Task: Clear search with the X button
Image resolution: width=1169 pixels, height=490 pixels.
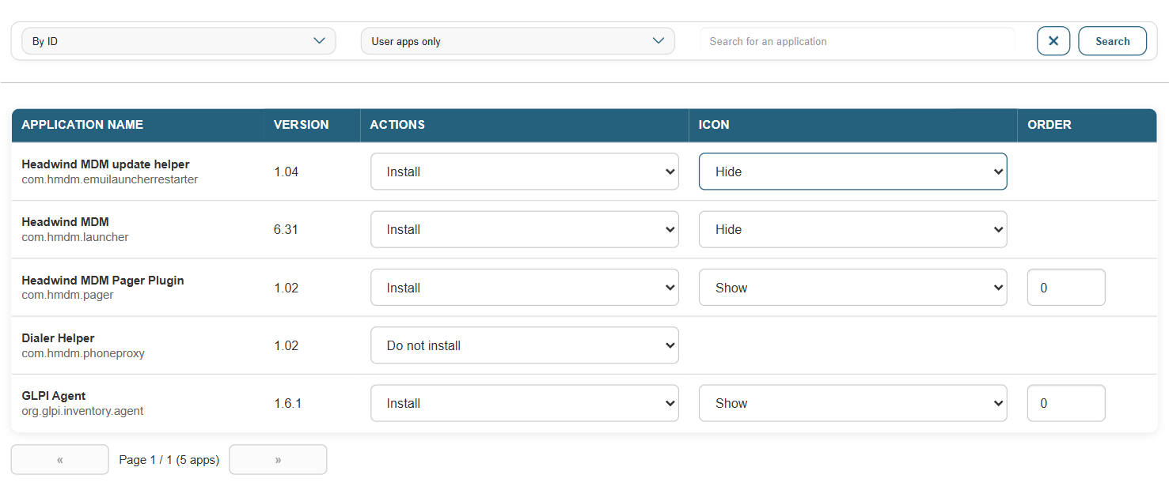Action: pos(1053,41)
